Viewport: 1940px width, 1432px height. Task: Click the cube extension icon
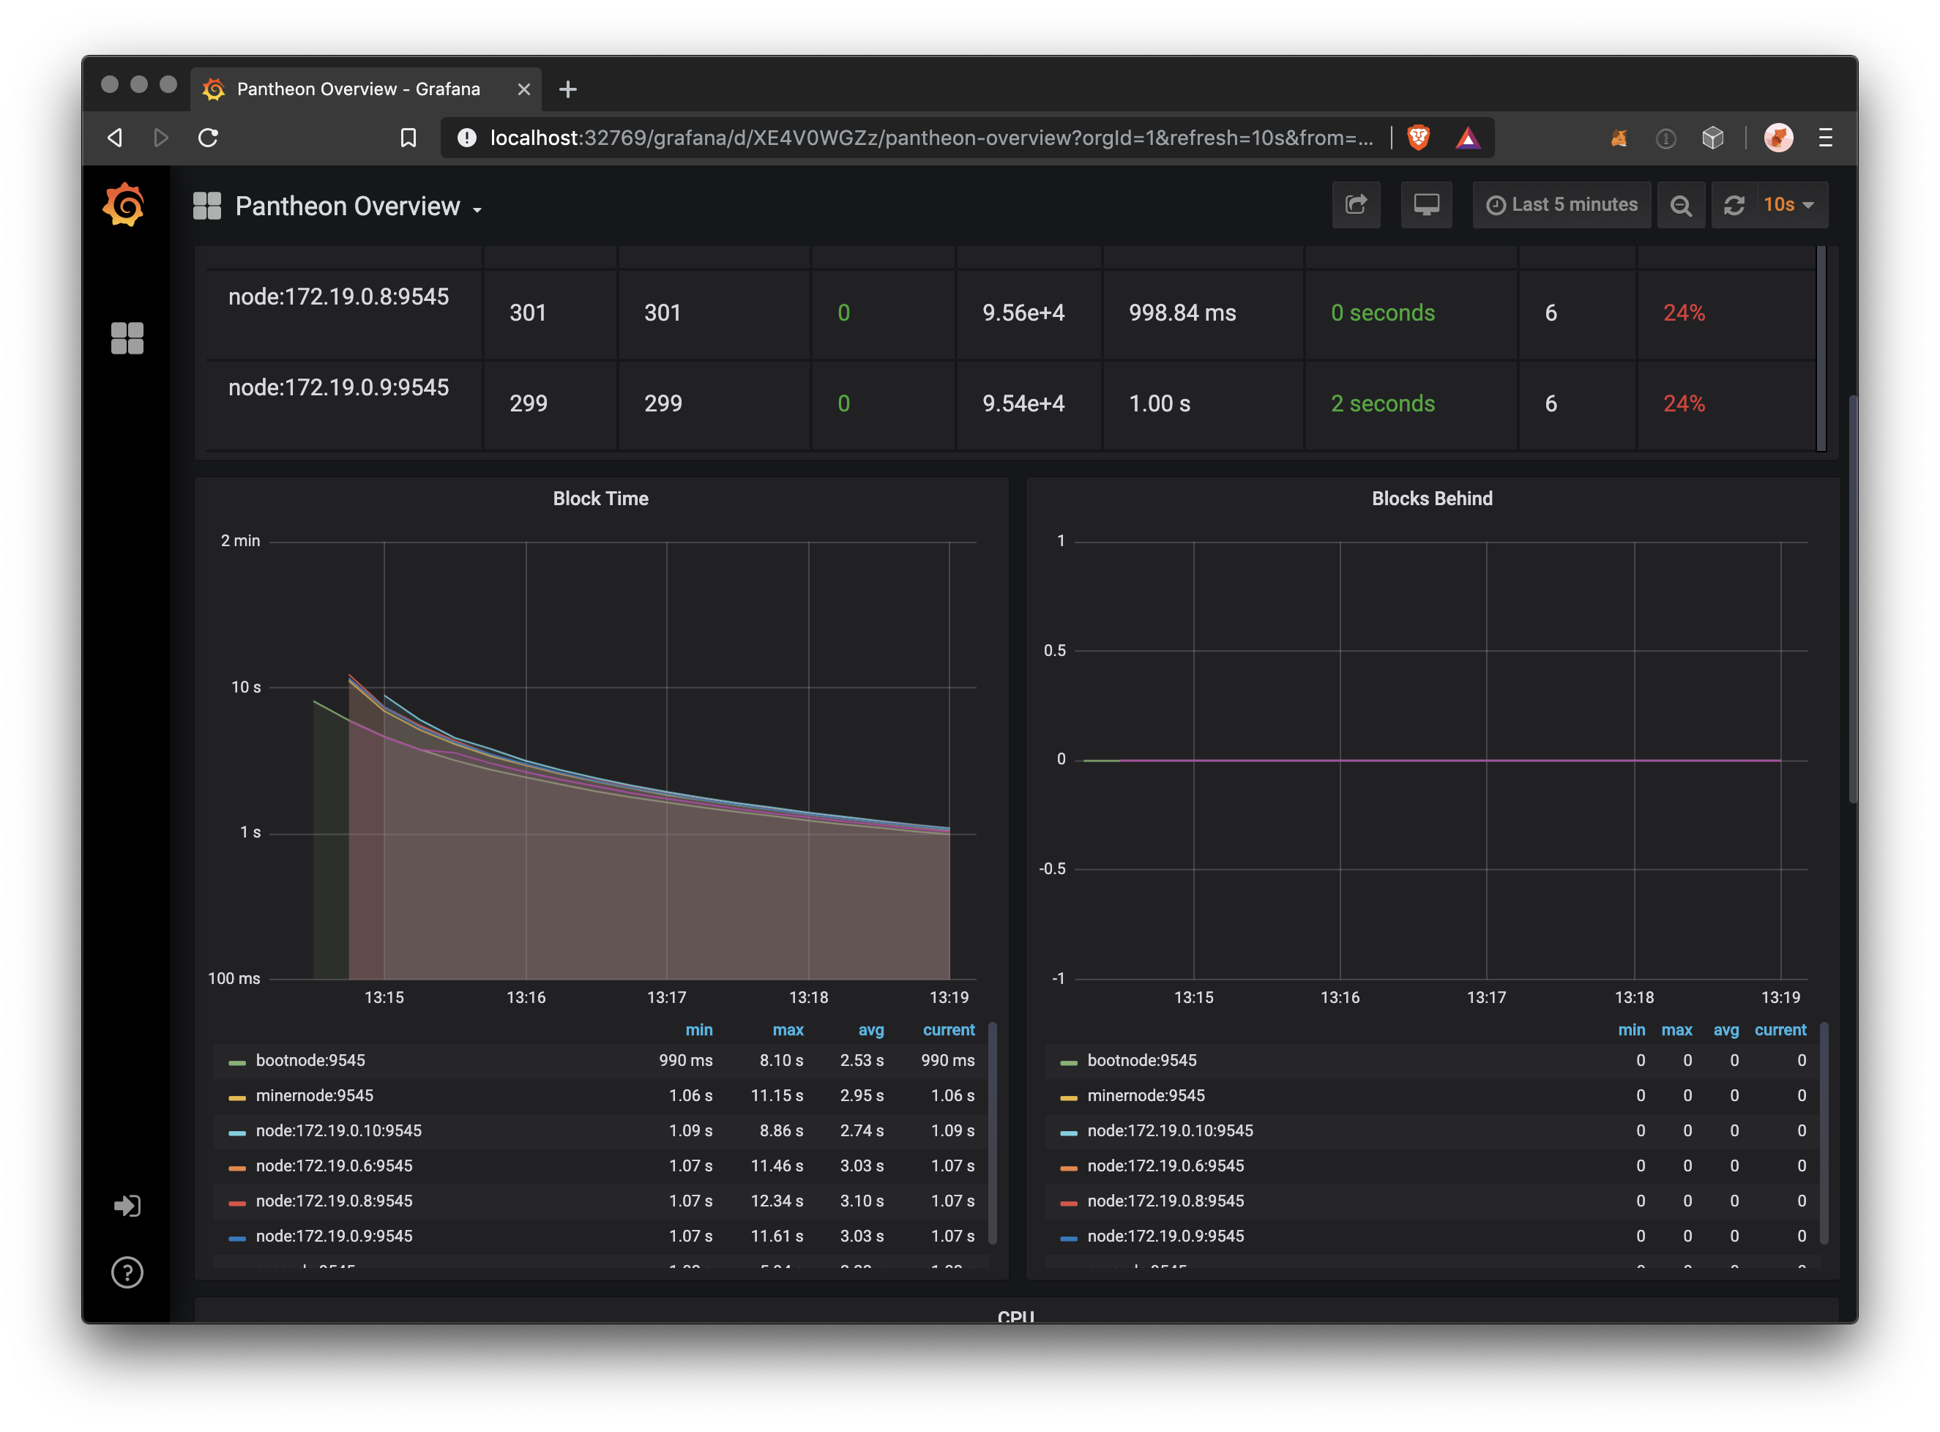coord(1712,138)
